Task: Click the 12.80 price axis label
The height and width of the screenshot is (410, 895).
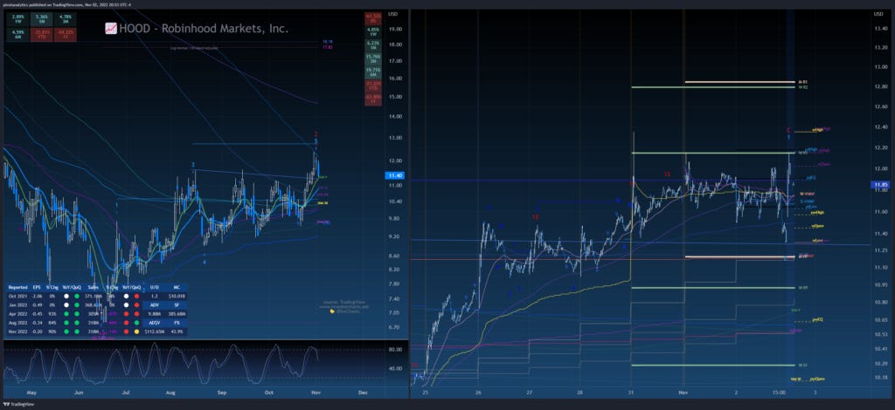Action: click(x=880, y=86)
